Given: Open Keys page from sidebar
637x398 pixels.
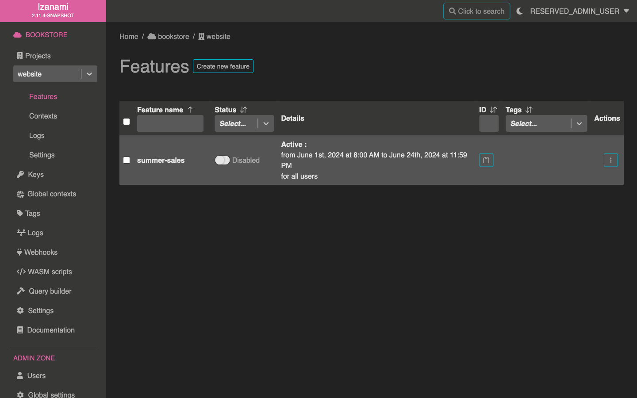Looking at the screenshot, I should (35, 174).
